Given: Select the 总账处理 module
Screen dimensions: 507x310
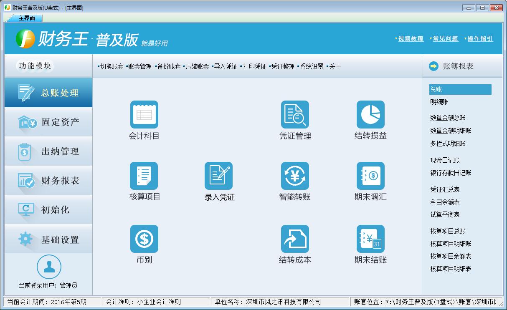Looking at the screenshot, I should 48,93.
